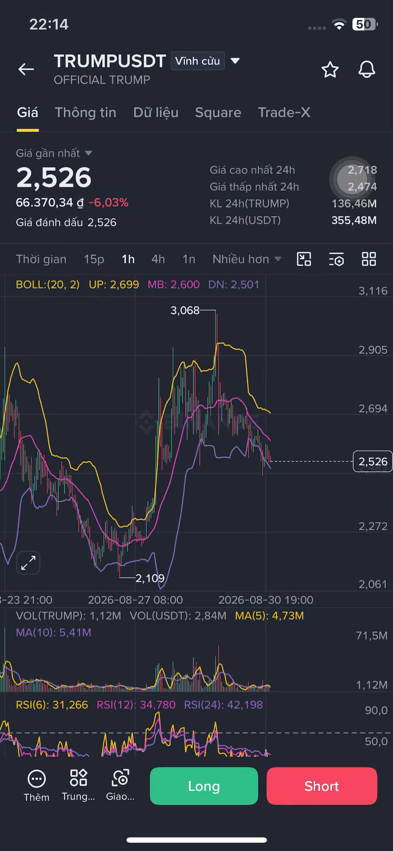
Task: Select the 15p timeframe
Action: click(94, 259)
